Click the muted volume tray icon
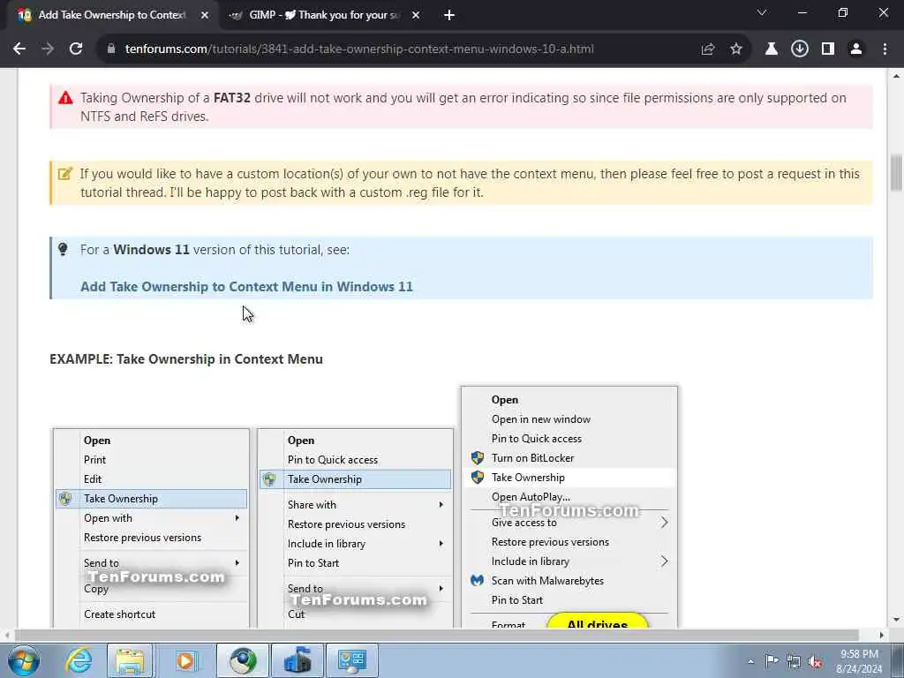The height and width of the screenshot is (678, 904). (815, 661)
